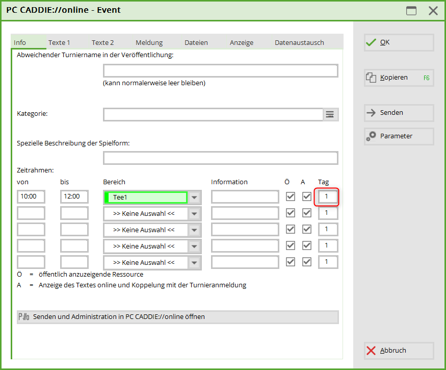Toggle A checkbox in third row

[307, 229]
